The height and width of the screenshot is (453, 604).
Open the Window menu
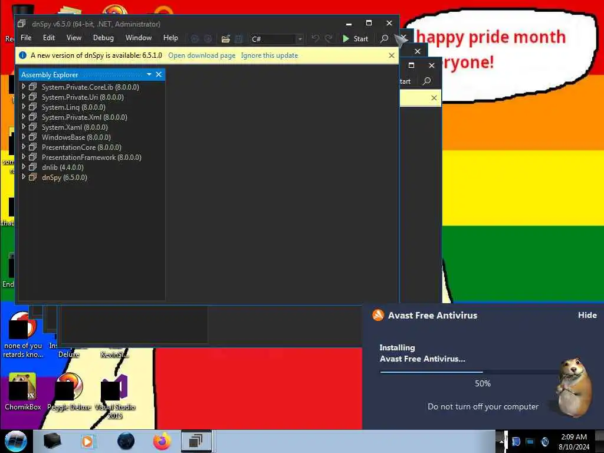tap(138, 38)
